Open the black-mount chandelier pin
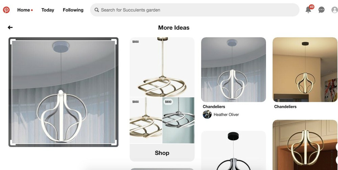The image size is (338, 170). click(234, 150)
